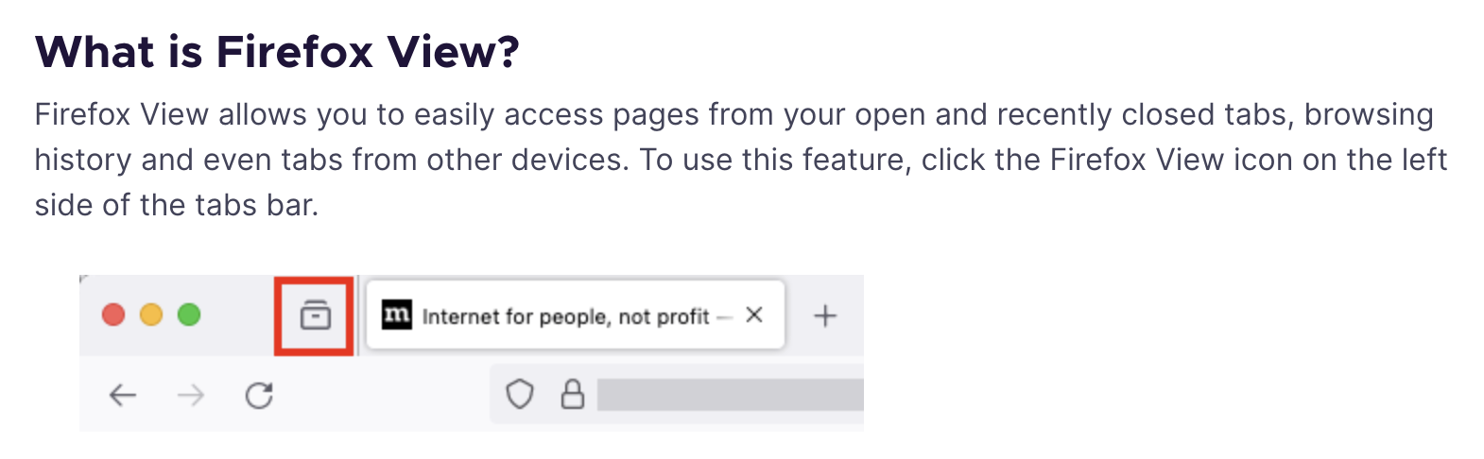Open the shield tracking protection panel
Screen dimensions: 1484x459
520,394
